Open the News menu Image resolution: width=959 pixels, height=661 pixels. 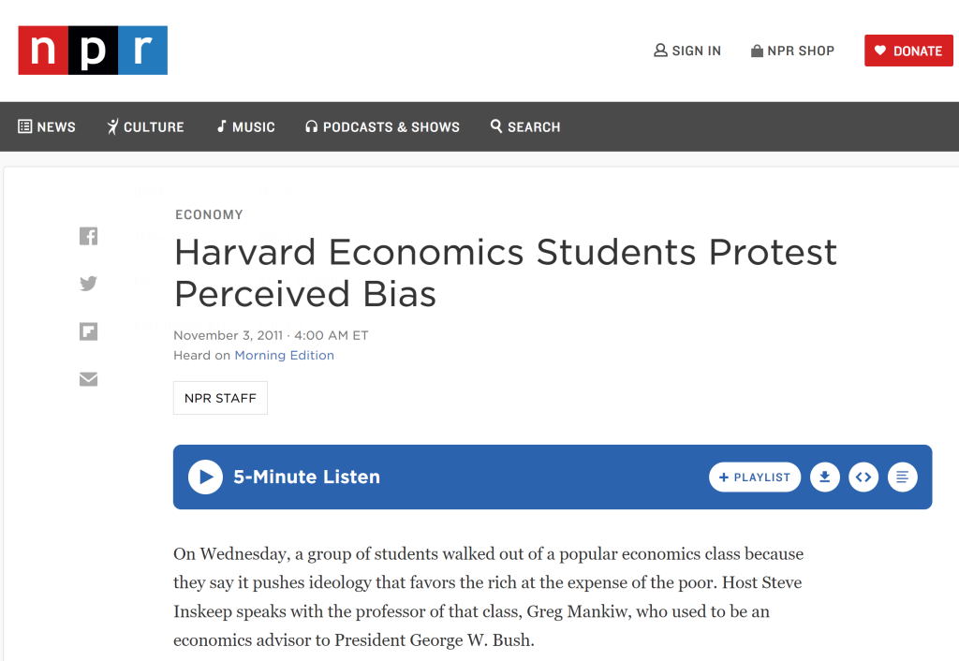pyautogui.click(x=47, y=126)
